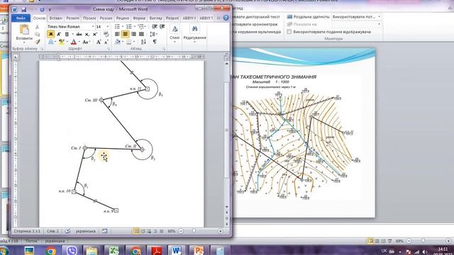
Task: Click the Excel icon in the taskbar
Action: tap(114, 250)
